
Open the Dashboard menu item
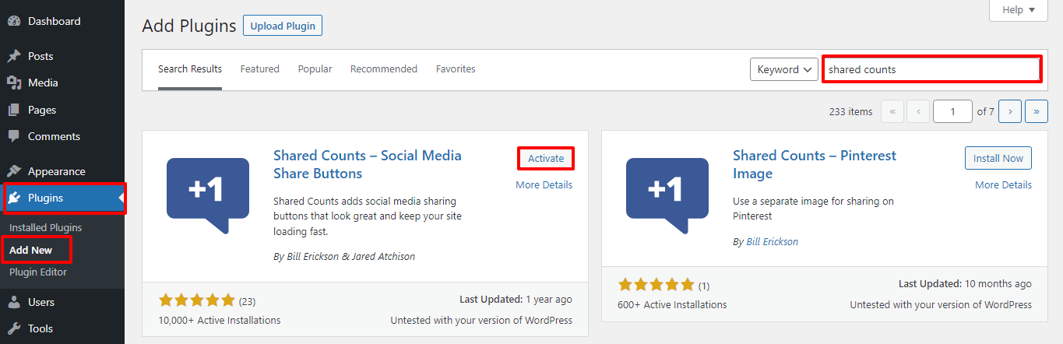coord(54,21)
